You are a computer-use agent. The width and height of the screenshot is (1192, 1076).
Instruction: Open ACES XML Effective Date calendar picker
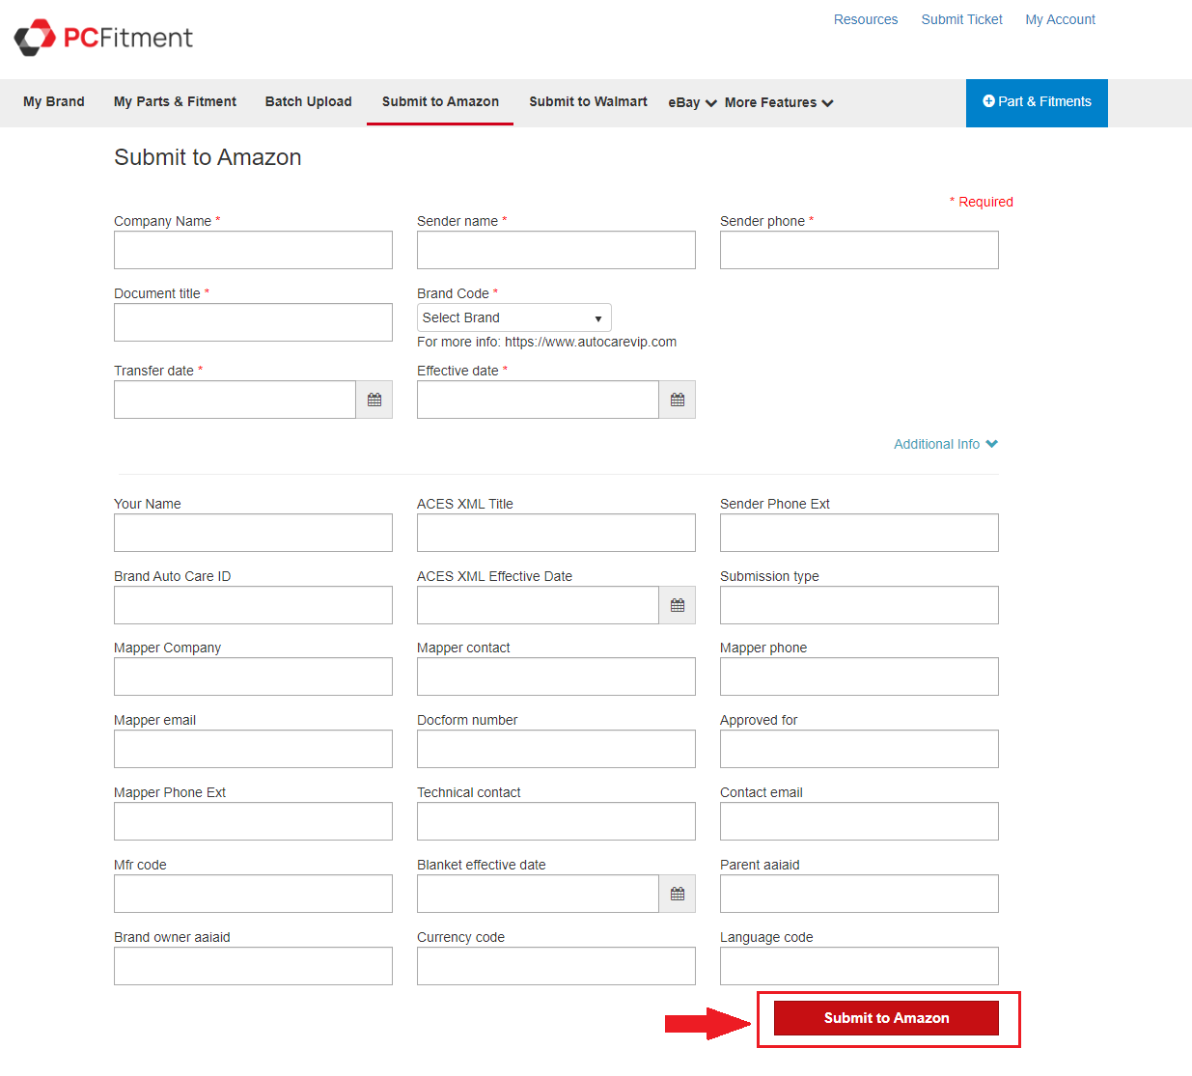(x=678, y=605)
